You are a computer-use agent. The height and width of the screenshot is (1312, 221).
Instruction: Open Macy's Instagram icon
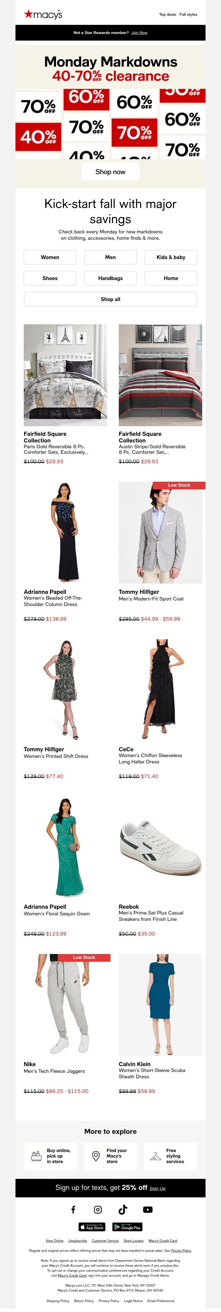tap(98, 1210)
